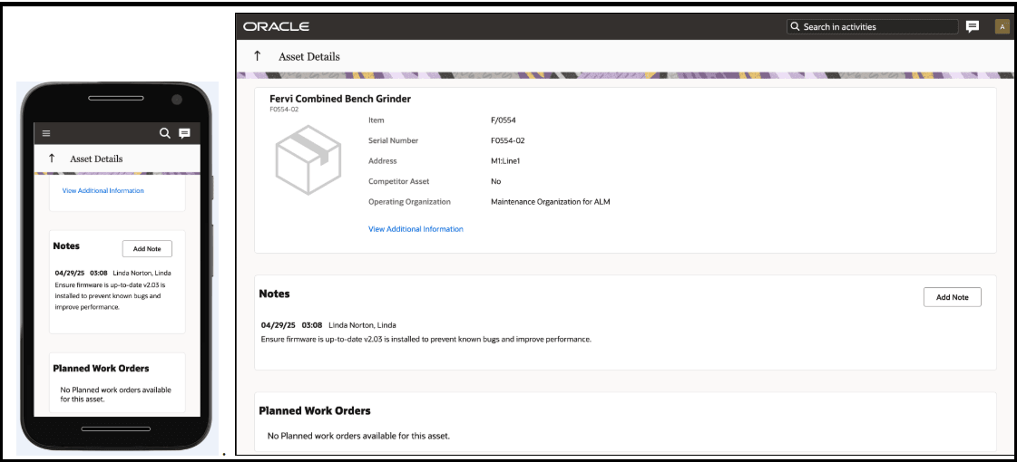Click the desktop Notes section heading

[274, 294]
